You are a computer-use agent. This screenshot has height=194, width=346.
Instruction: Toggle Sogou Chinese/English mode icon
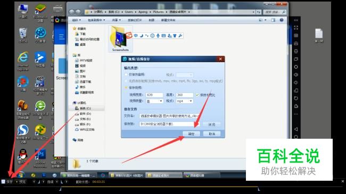tap(136, 36)
